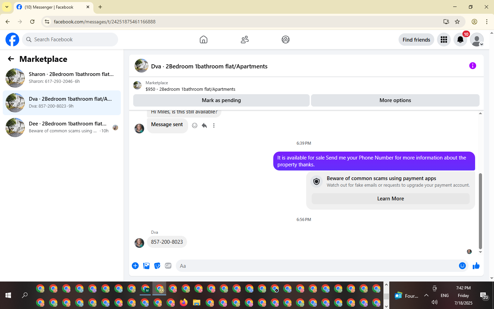The width and height of the screenshot is (494, 309).
Task: Open the emoji picker in message field
Action: [462, 266]
